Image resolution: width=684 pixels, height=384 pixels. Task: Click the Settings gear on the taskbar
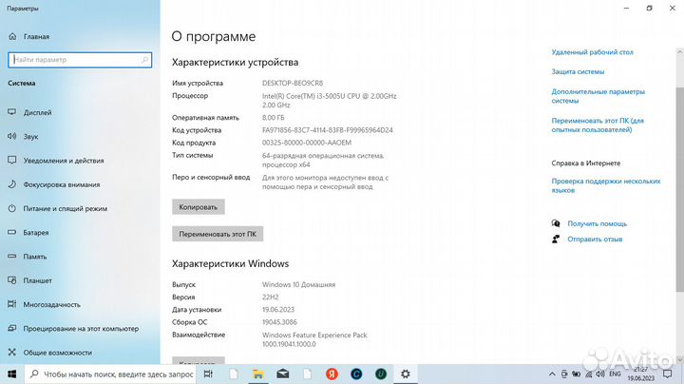[x=406, y=374]
